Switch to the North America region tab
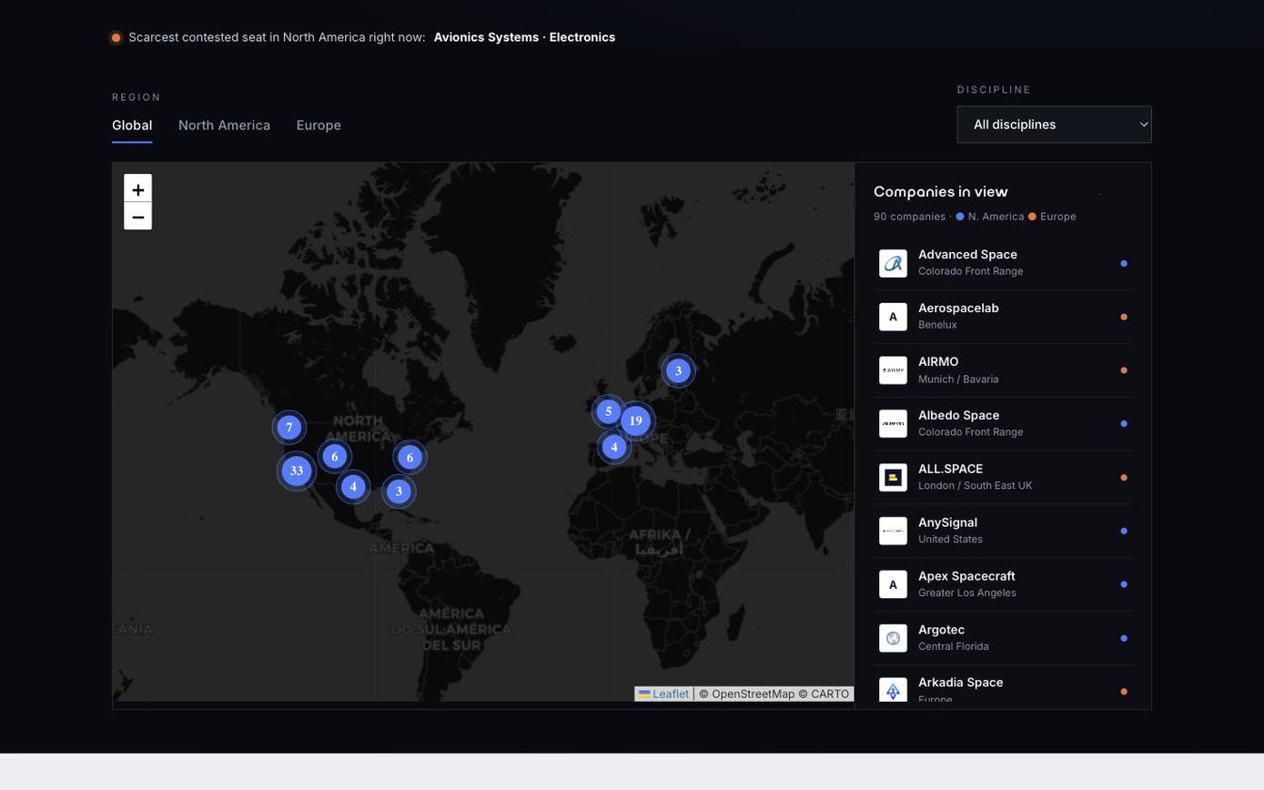This screenshot has height=790, width=1264. point(224,126)
